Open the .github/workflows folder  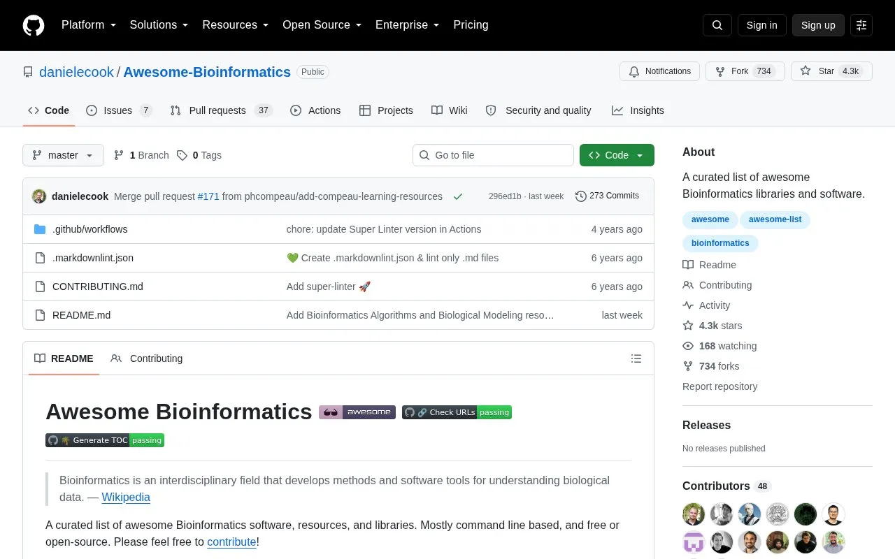click(89, 229)
